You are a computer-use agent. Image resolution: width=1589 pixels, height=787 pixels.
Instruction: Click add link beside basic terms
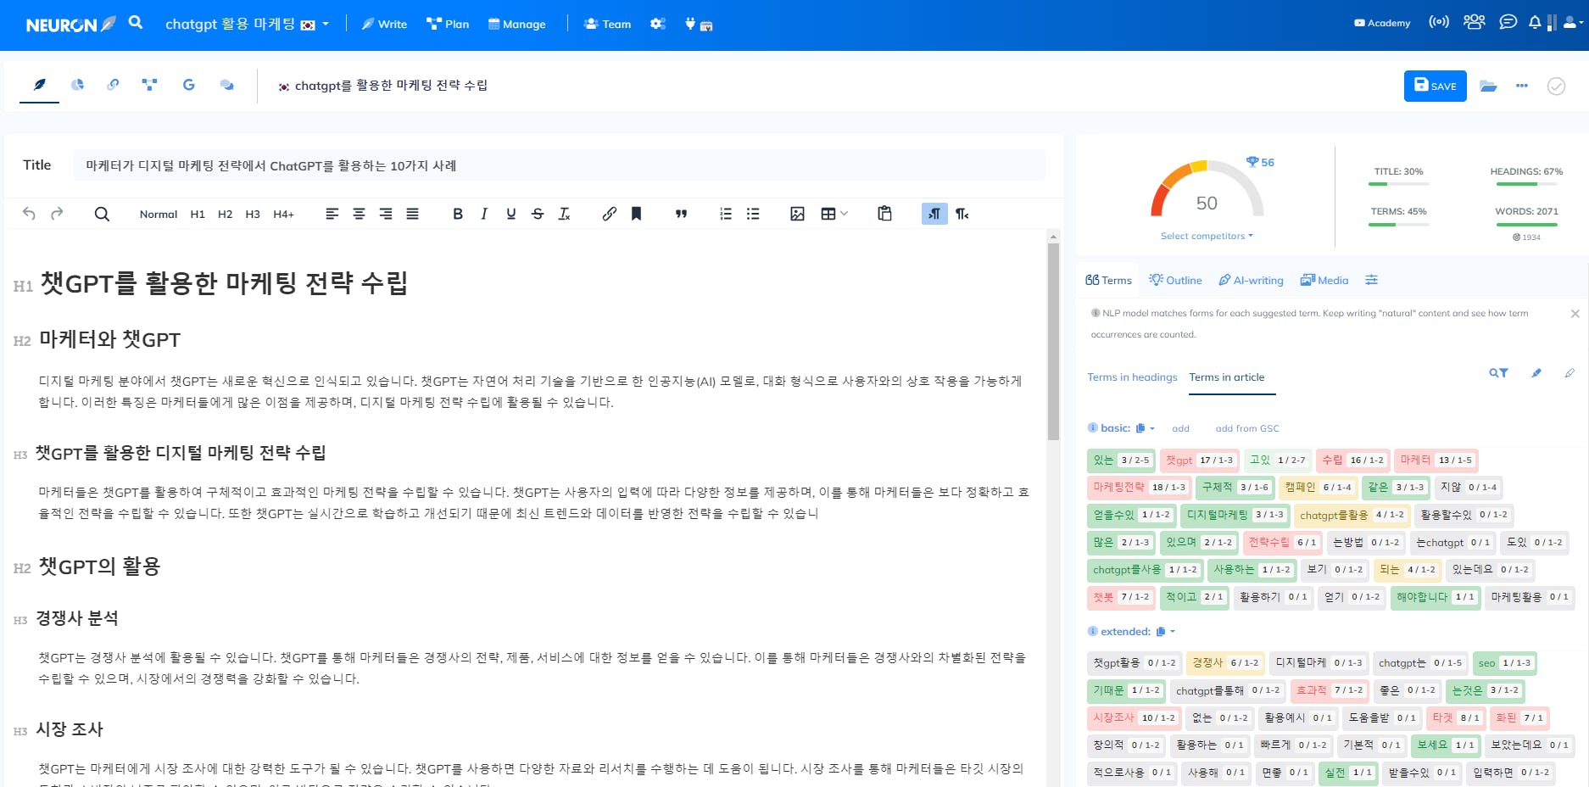click(1180, 428)
